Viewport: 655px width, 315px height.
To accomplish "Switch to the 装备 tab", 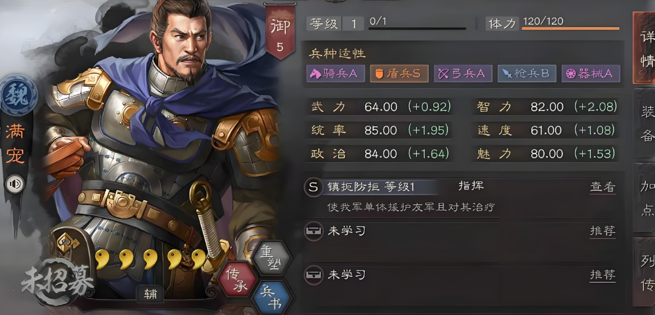I will coord(646,123).
